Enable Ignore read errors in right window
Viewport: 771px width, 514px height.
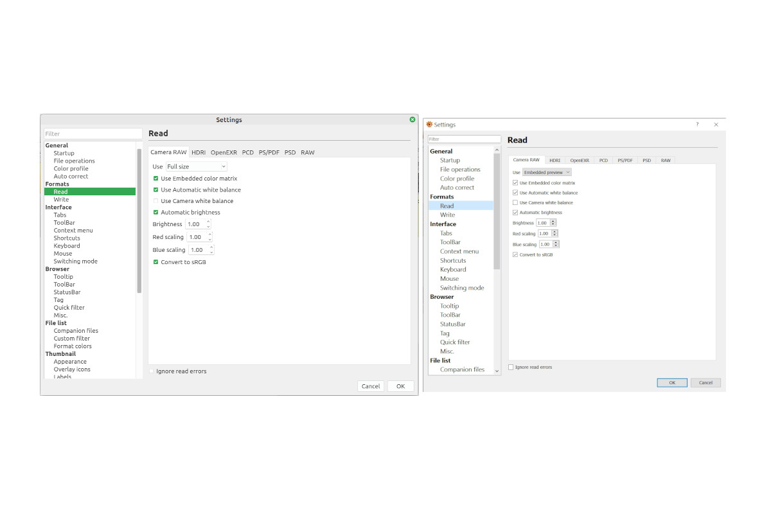point(511,367)
